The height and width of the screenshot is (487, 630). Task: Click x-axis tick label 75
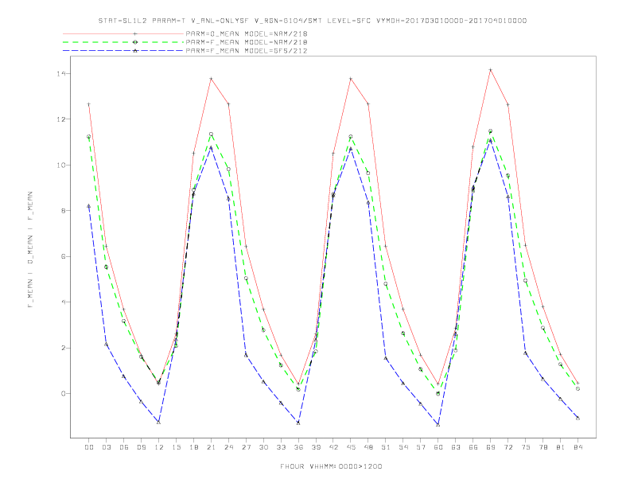526,447
